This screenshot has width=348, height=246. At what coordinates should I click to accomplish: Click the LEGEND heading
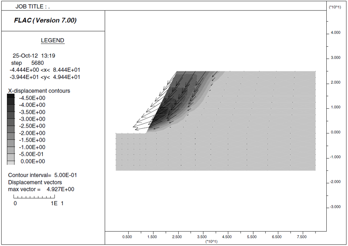(x=53, y=40)
